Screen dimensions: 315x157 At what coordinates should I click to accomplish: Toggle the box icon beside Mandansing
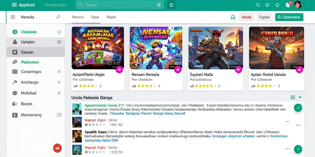click(x=59, y=115)
